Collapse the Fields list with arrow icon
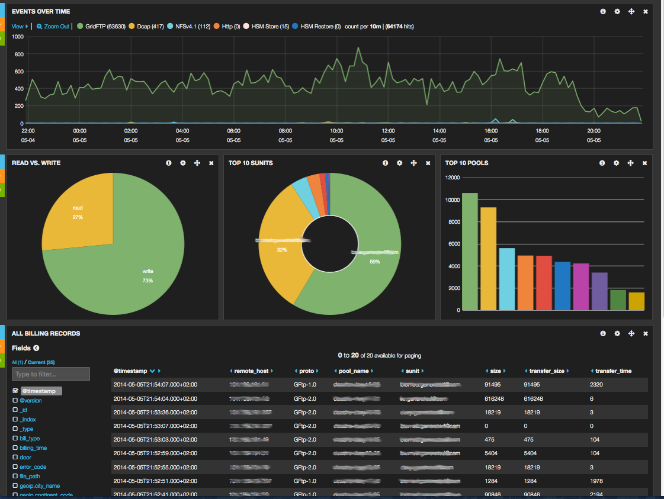This screenshot has width=664, height=499. pos(36,348)
